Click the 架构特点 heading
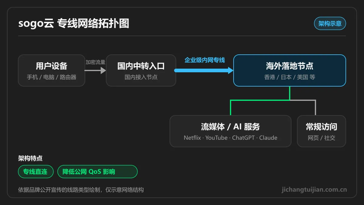Viewport: 364px width, 205px height. pyautogui.click(x=30, y=158)
